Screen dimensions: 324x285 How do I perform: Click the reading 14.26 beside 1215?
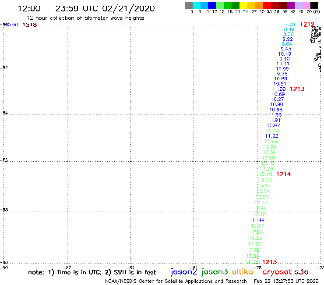[x=251, y=262]
